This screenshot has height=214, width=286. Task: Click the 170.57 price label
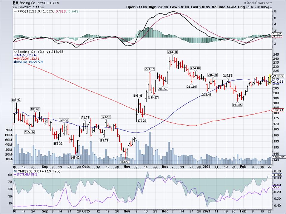(x=64, y=120)
